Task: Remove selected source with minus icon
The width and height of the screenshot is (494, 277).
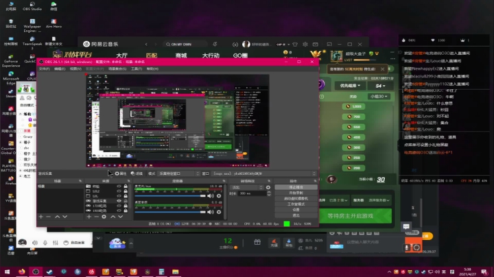Action: coord(97,217)
